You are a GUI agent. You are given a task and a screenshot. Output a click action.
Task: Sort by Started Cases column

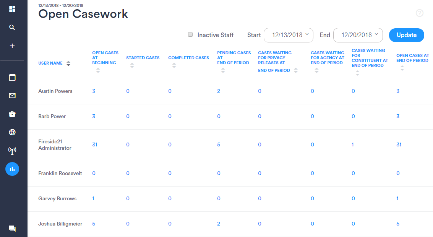coord(132,65)
